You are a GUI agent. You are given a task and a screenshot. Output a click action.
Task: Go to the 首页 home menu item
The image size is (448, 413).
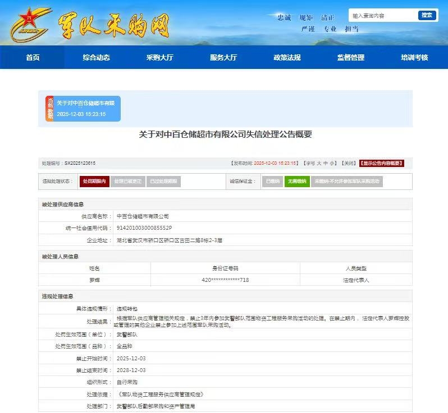pyautogui.click(x=33, y=57)
